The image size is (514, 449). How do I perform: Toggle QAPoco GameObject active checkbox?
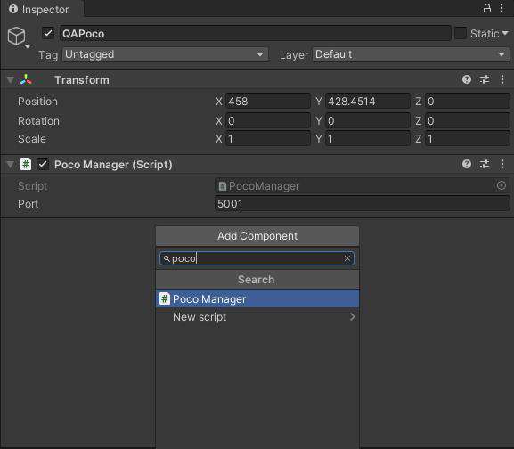click(x=48, y=33)
